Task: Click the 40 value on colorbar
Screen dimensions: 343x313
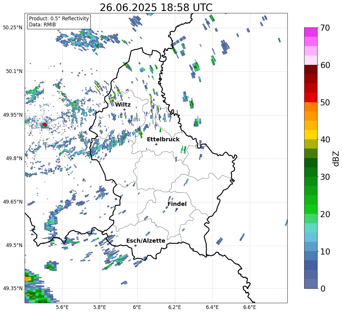Action: (x=325, y=140)
